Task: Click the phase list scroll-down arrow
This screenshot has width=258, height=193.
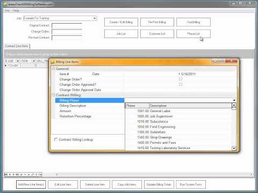Action: [x=234, y=148]
